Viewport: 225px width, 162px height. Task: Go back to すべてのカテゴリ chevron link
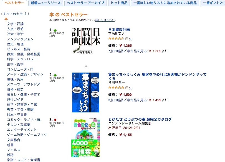pyautogui.click(x=15, y=14)
